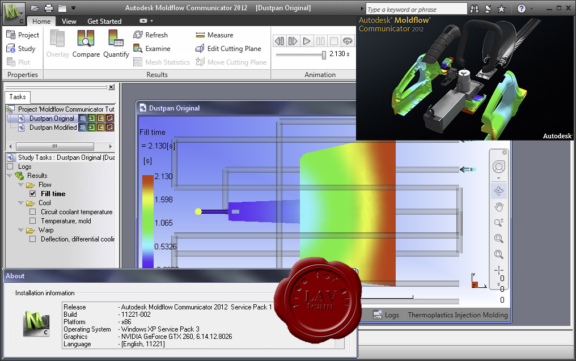Step animation backward one frame
Screen dimensions: 576x361
279,41
